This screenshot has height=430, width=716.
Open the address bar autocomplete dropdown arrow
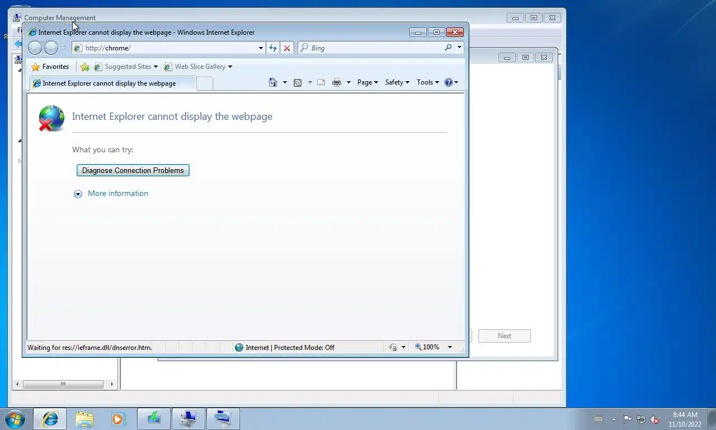[261, 48]
